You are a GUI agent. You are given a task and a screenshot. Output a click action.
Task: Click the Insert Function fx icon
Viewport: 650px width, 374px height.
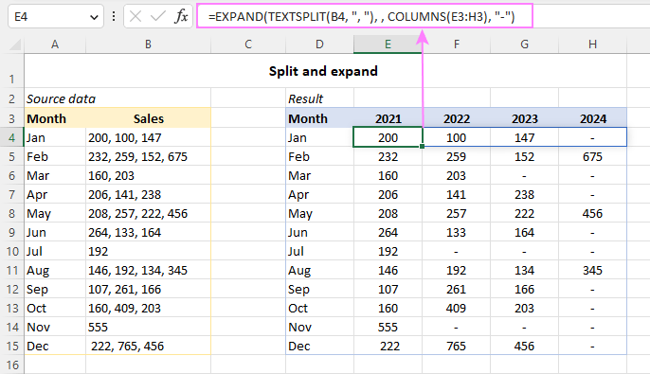click(182, 16)
